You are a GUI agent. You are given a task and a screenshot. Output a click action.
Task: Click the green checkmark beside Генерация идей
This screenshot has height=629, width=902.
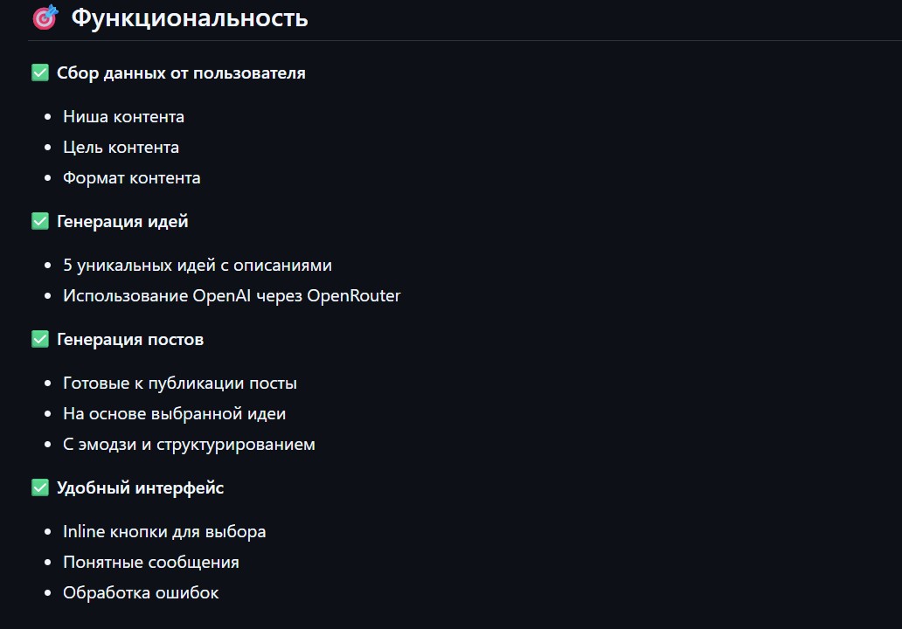pyautogui.click(x=40, y=221)
